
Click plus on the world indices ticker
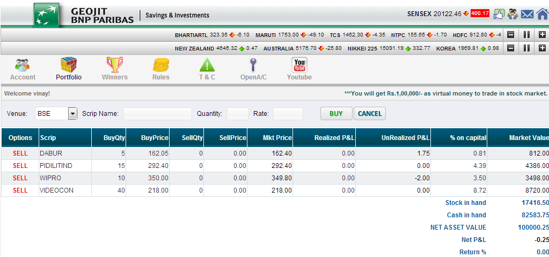coord(542,48)
